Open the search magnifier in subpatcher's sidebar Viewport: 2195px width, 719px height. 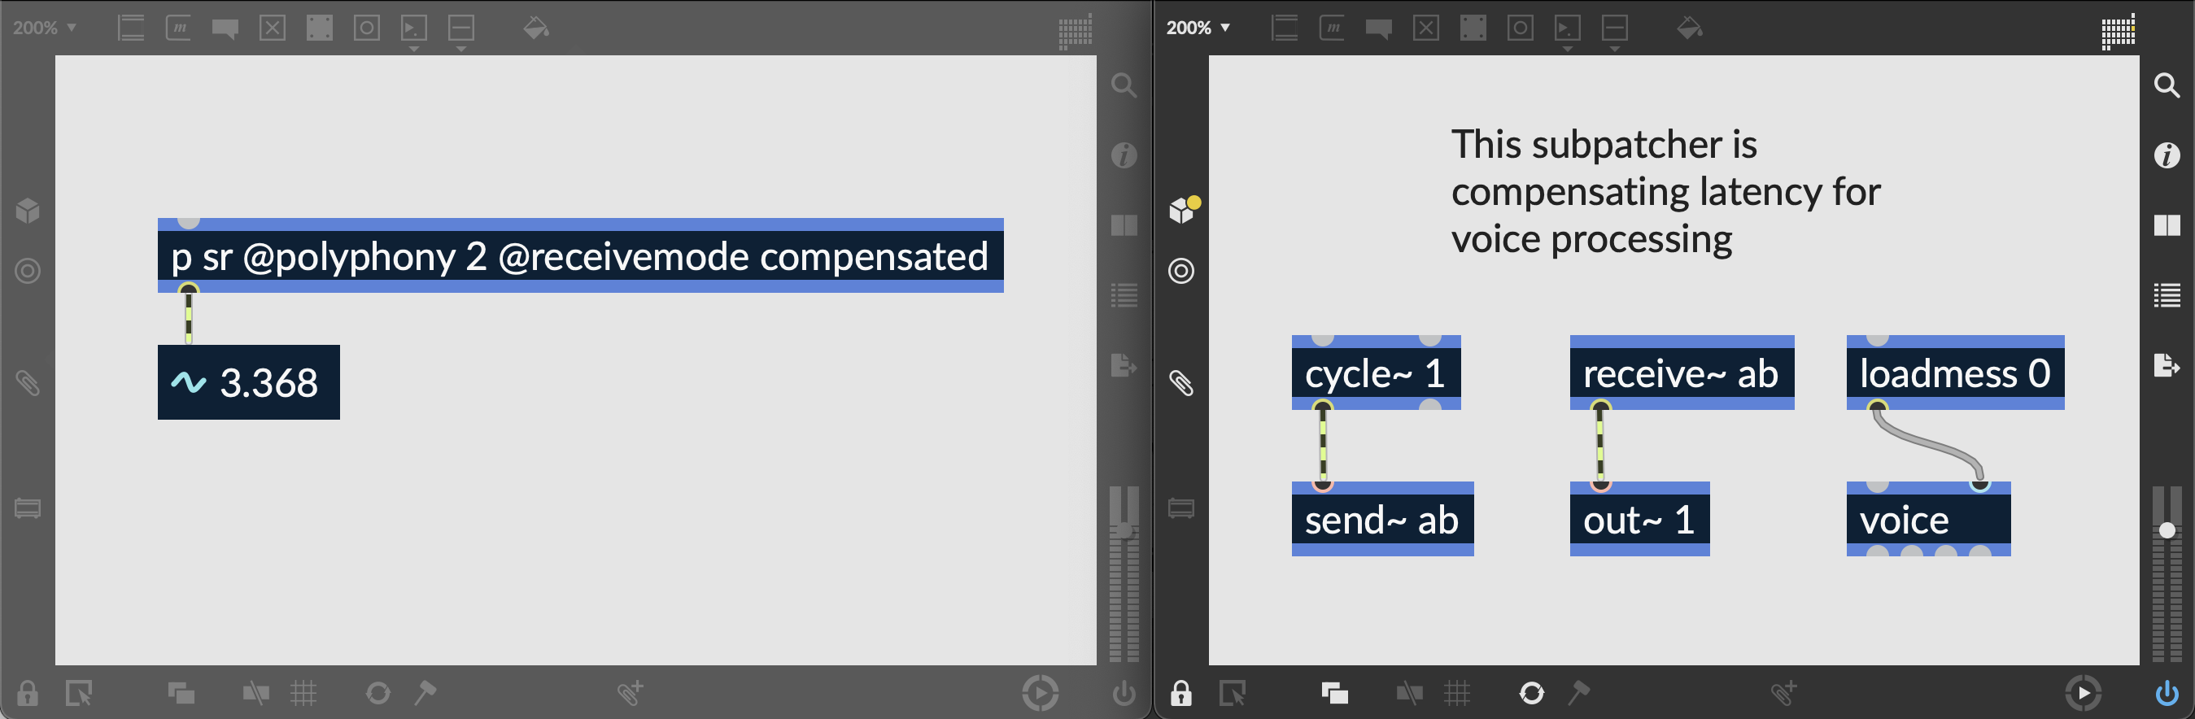(2166, 85)
